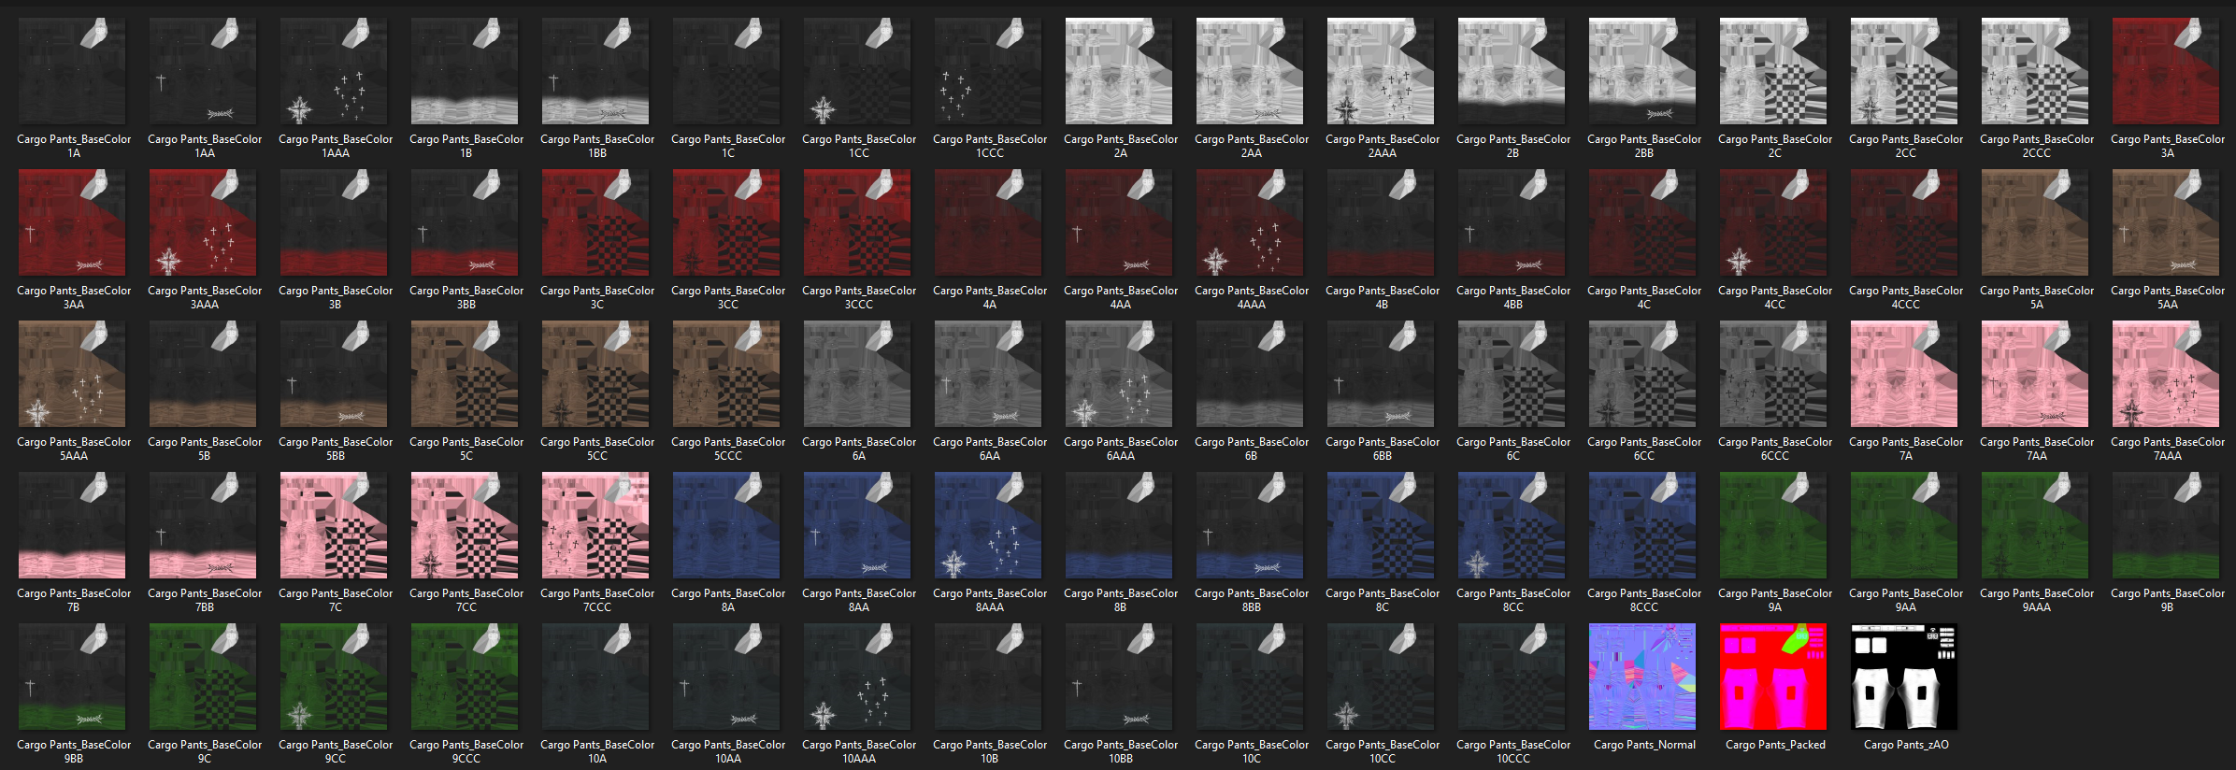Select the pink Cargo Pants_BaseColor 7A thumbnail

[x=1905, y=374]
